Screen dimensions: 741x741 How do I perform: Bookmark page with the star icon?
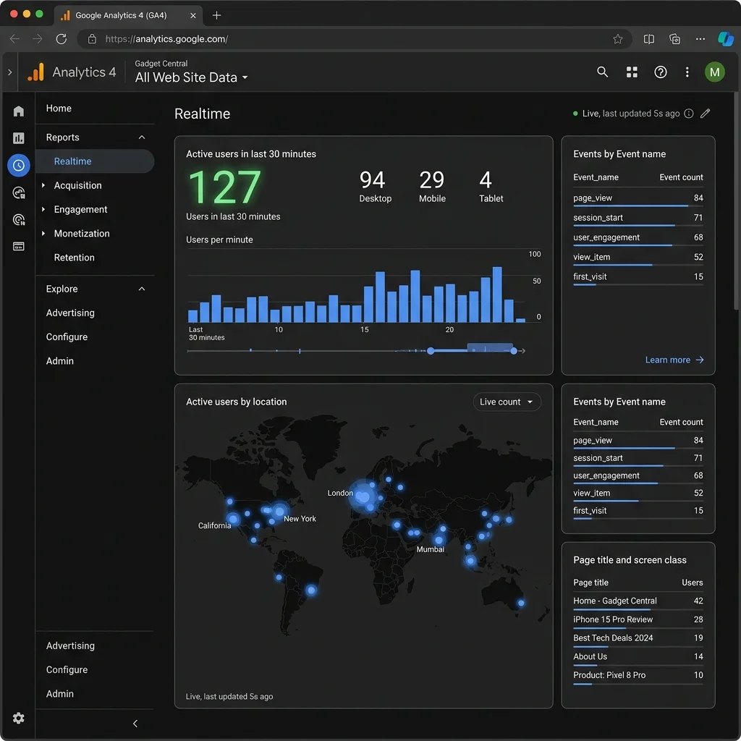pos(618,39)
